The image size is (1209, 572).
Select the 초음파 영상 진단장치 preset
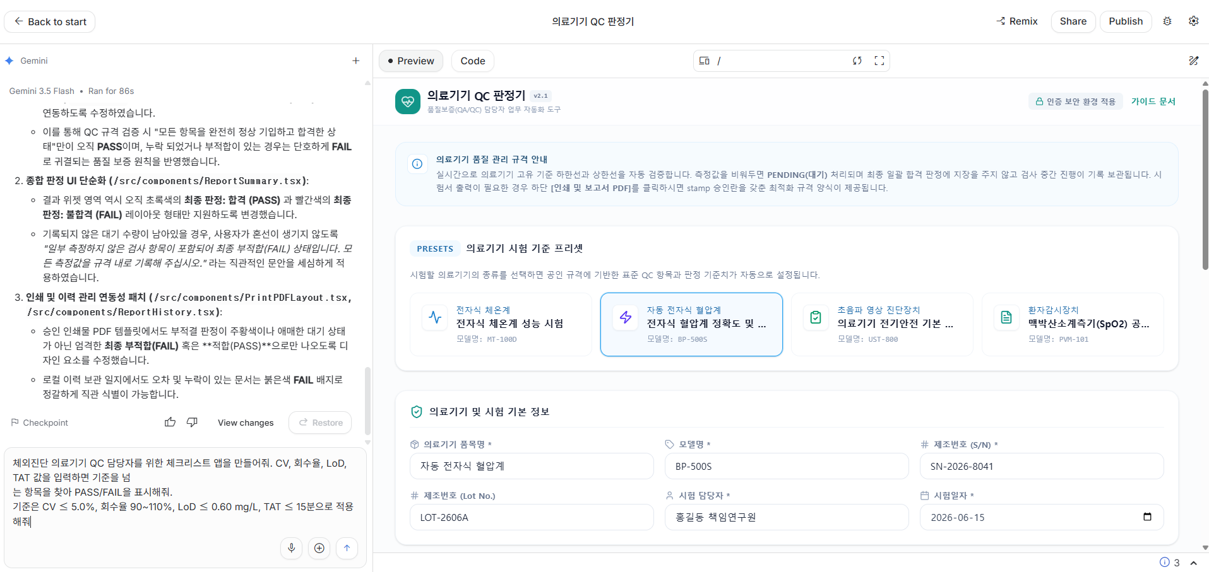882,324
